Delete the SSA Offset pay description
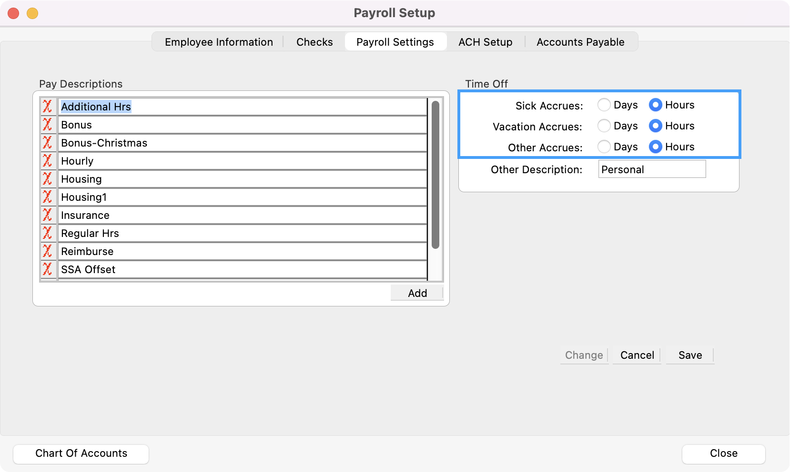Screen dimensions: 790x472 (48, 269)
